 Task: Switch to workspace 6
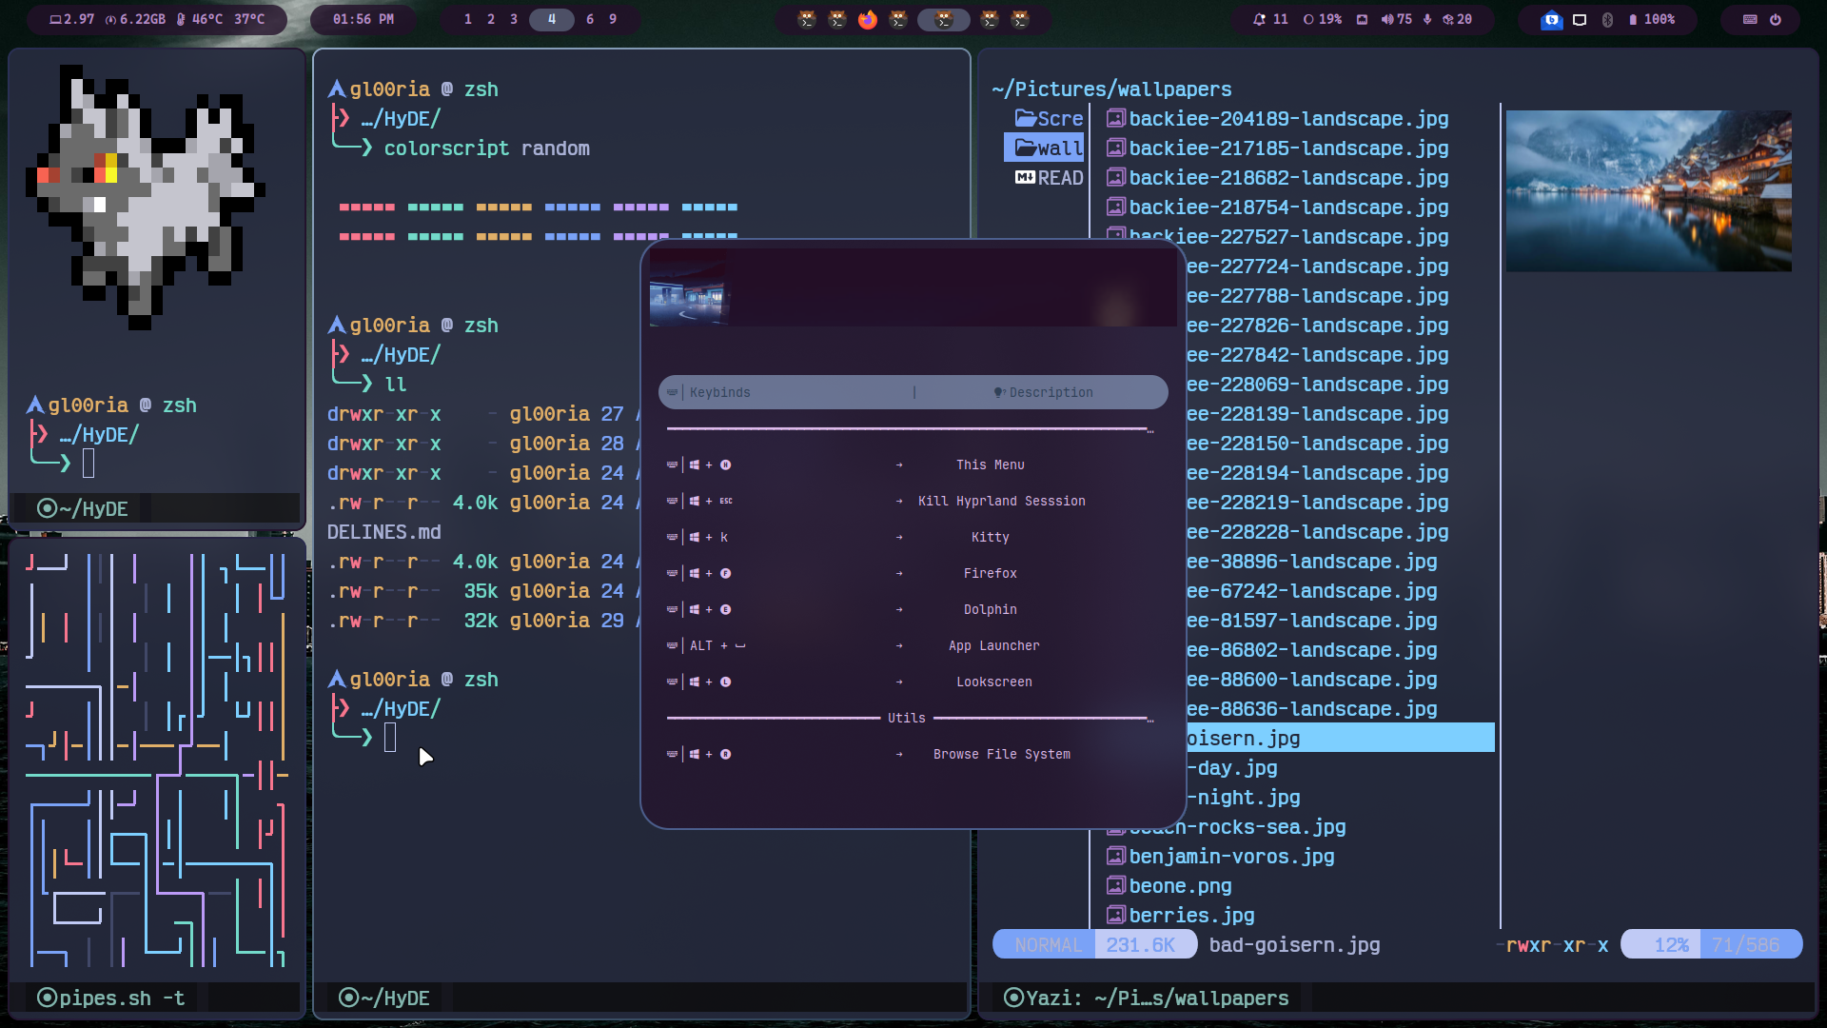coord(590,19)
